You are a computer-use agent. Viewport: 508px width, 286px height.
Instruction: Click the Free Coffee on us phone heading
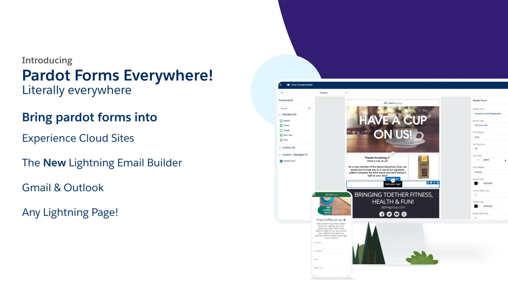click(x=331, y=220)
